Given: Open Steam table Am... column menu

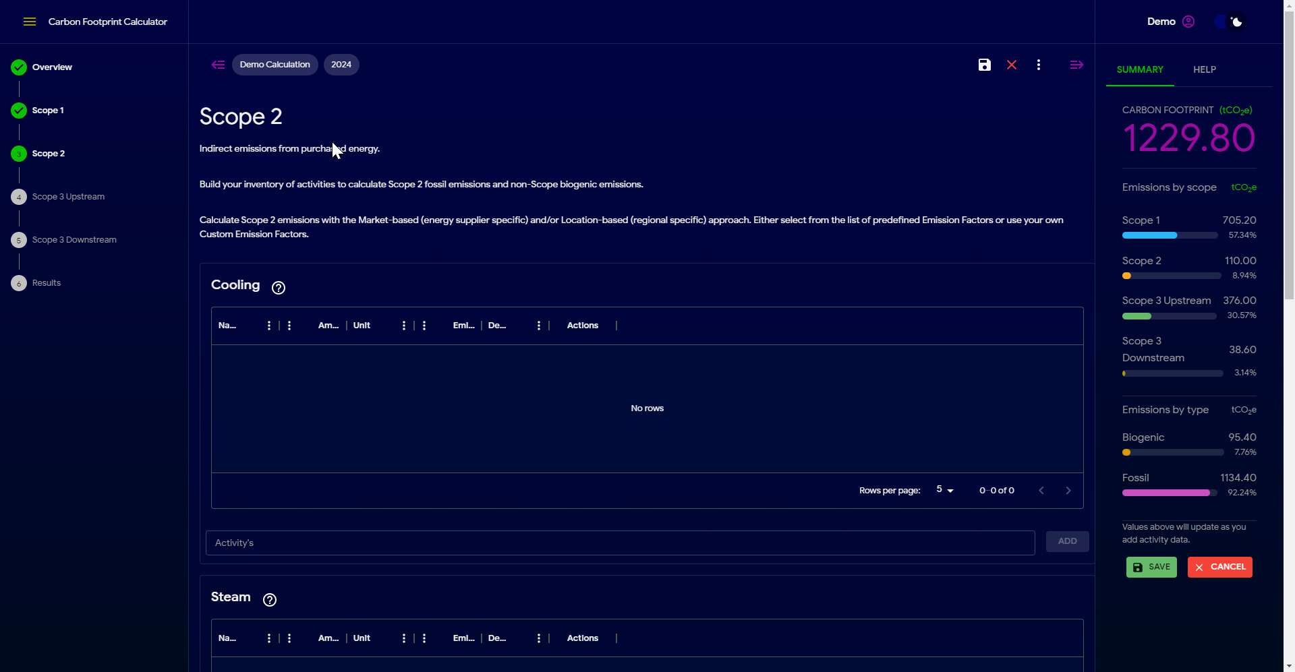Looking at the screenshot, I should 289,638.
